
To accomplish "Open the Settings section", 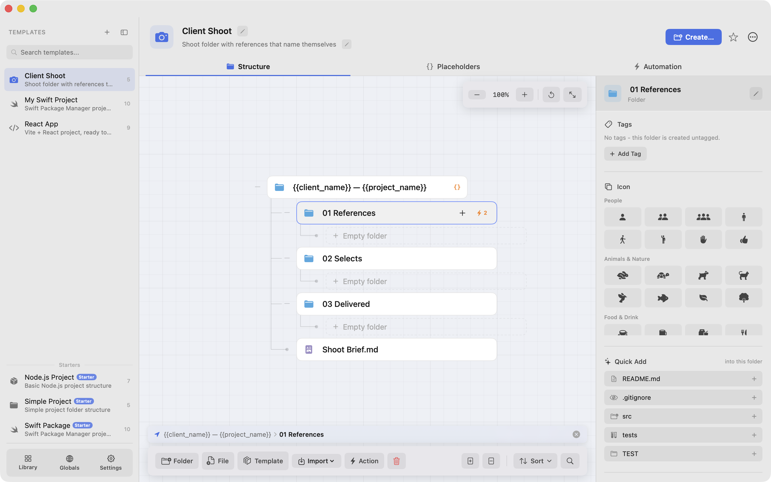I will tap(111, 462).
